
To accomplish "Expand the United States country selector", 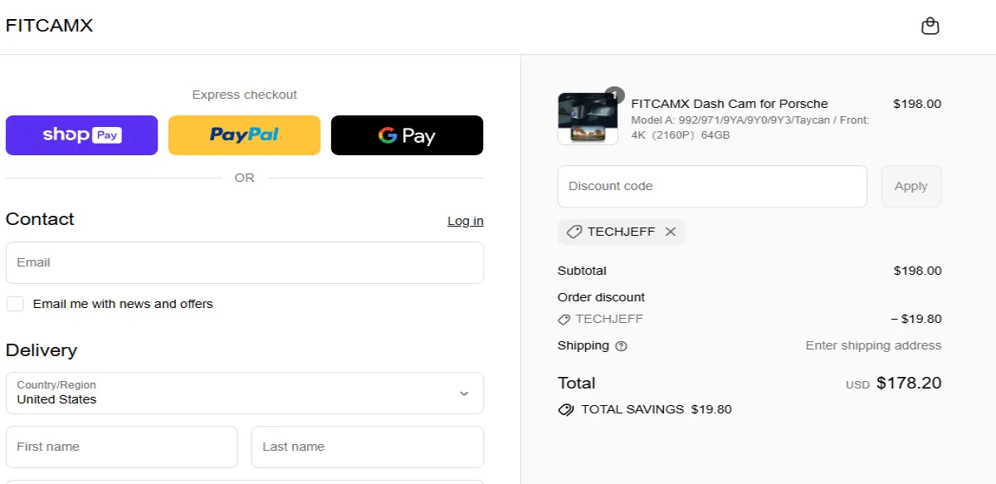I will [244, 393].
